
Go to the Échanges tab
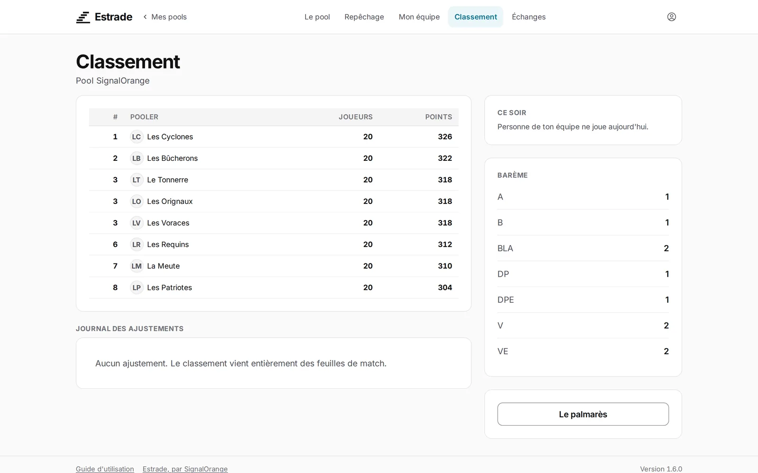(529, 17)
